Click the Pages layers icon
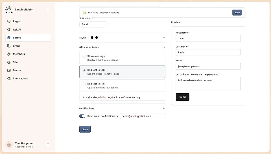 [x=9, y=21]
